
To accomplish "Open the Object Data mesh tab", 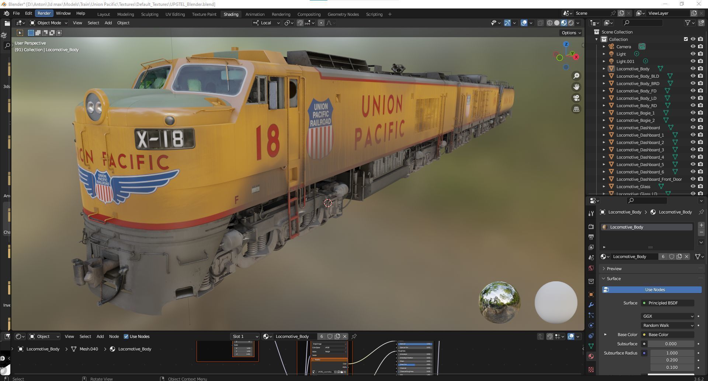I will (x=591, y=346).
